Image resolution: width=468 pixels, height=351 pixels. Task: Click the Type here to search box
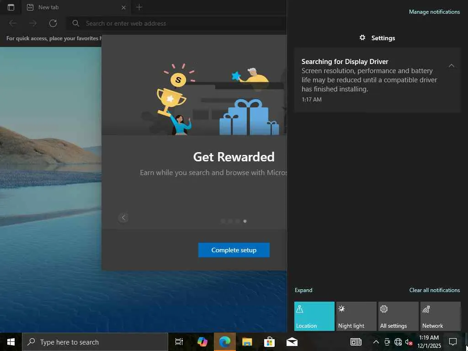(95, 342)
